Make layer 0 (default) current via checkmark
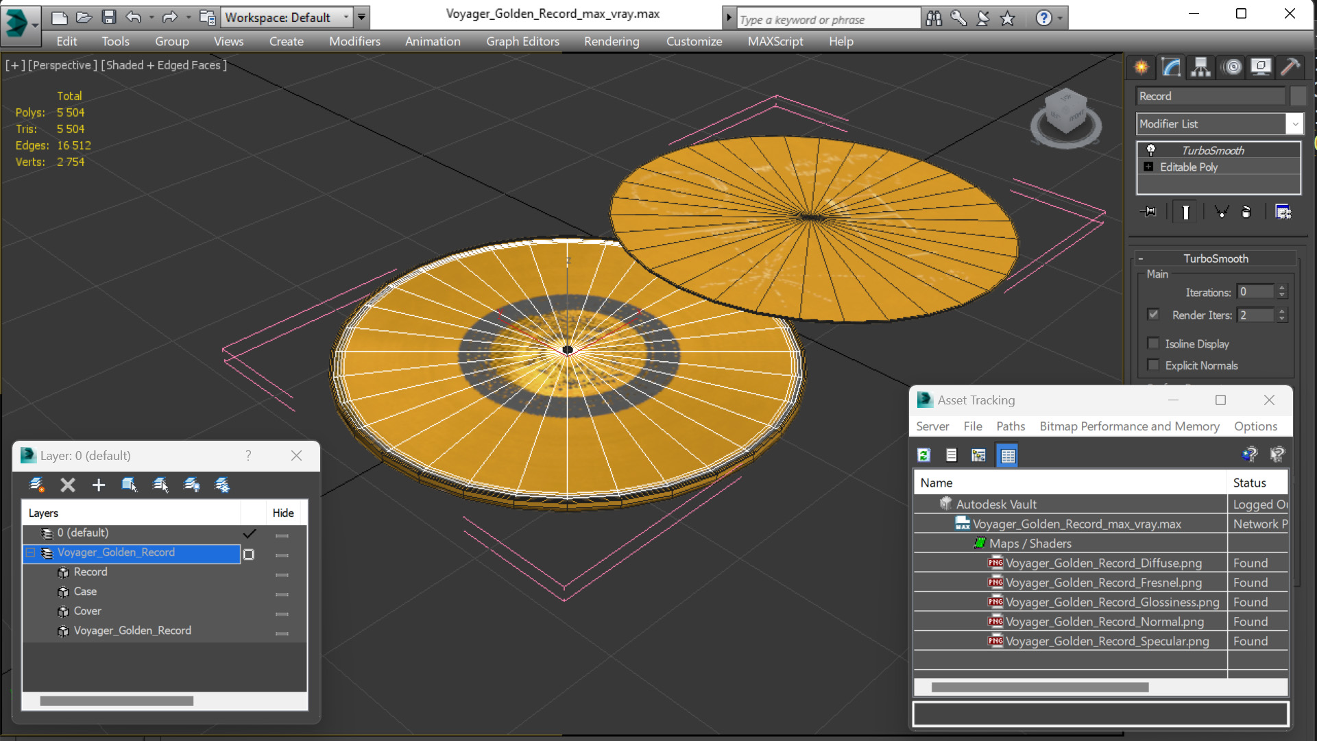The height and width of the screenshot is (741, 1317). [x=249, y=533]
